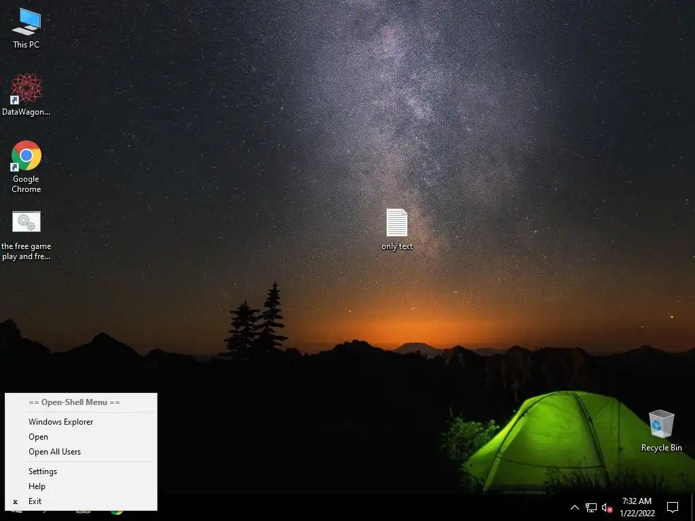Screen dimensions: 695x521
Task: Open Help from Open-Shell menu
Action: tap(81, 486)
